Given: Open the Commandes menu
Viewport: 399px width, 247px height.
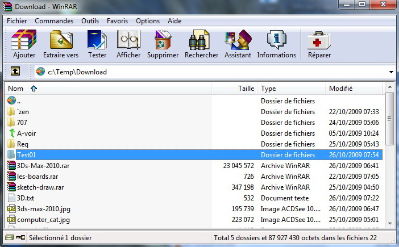Looking at the screenshot, I should [x=54, y=21].
